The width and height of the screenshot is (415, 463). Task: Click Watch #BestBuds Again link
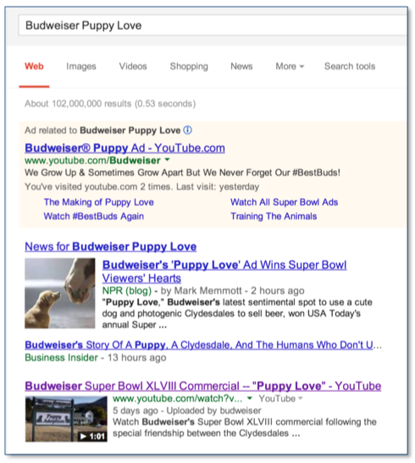94,216
